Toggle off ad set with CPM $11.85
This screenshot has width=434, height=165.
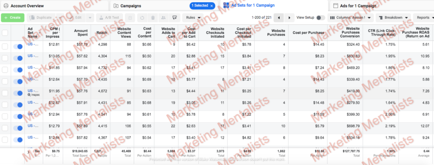tap(18, 70)
